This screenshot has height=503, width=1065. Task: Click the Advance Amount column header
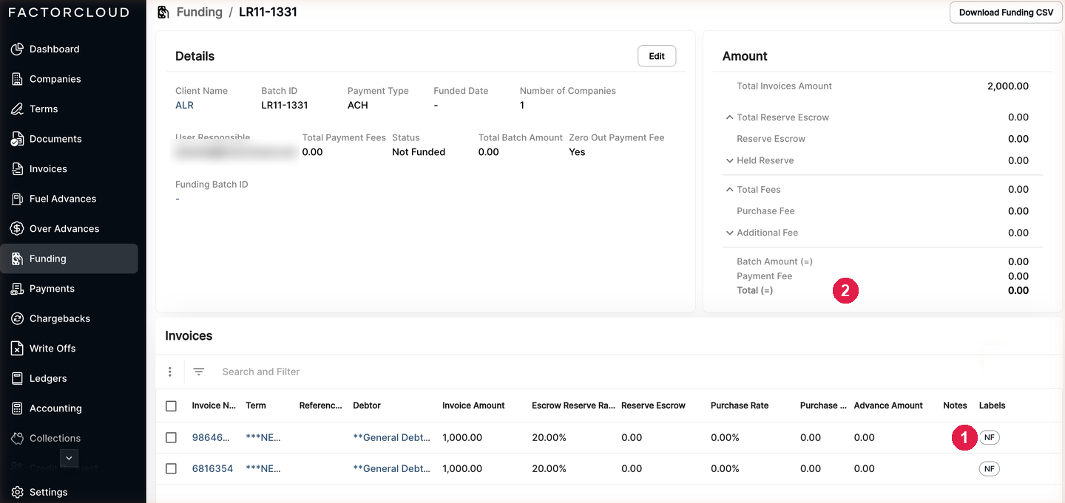point(888,406)
